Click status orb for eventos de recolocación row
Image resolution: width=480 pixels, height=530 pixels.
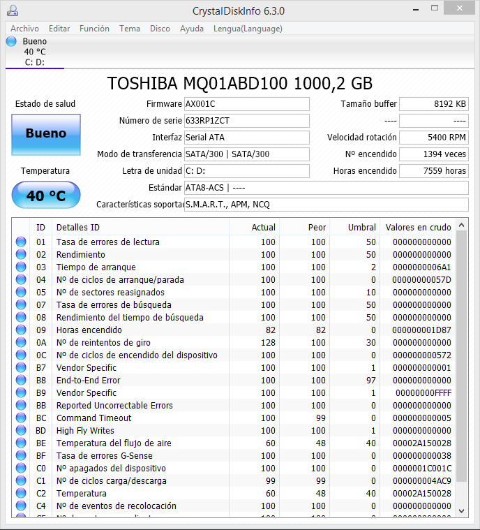pos(21,506)
